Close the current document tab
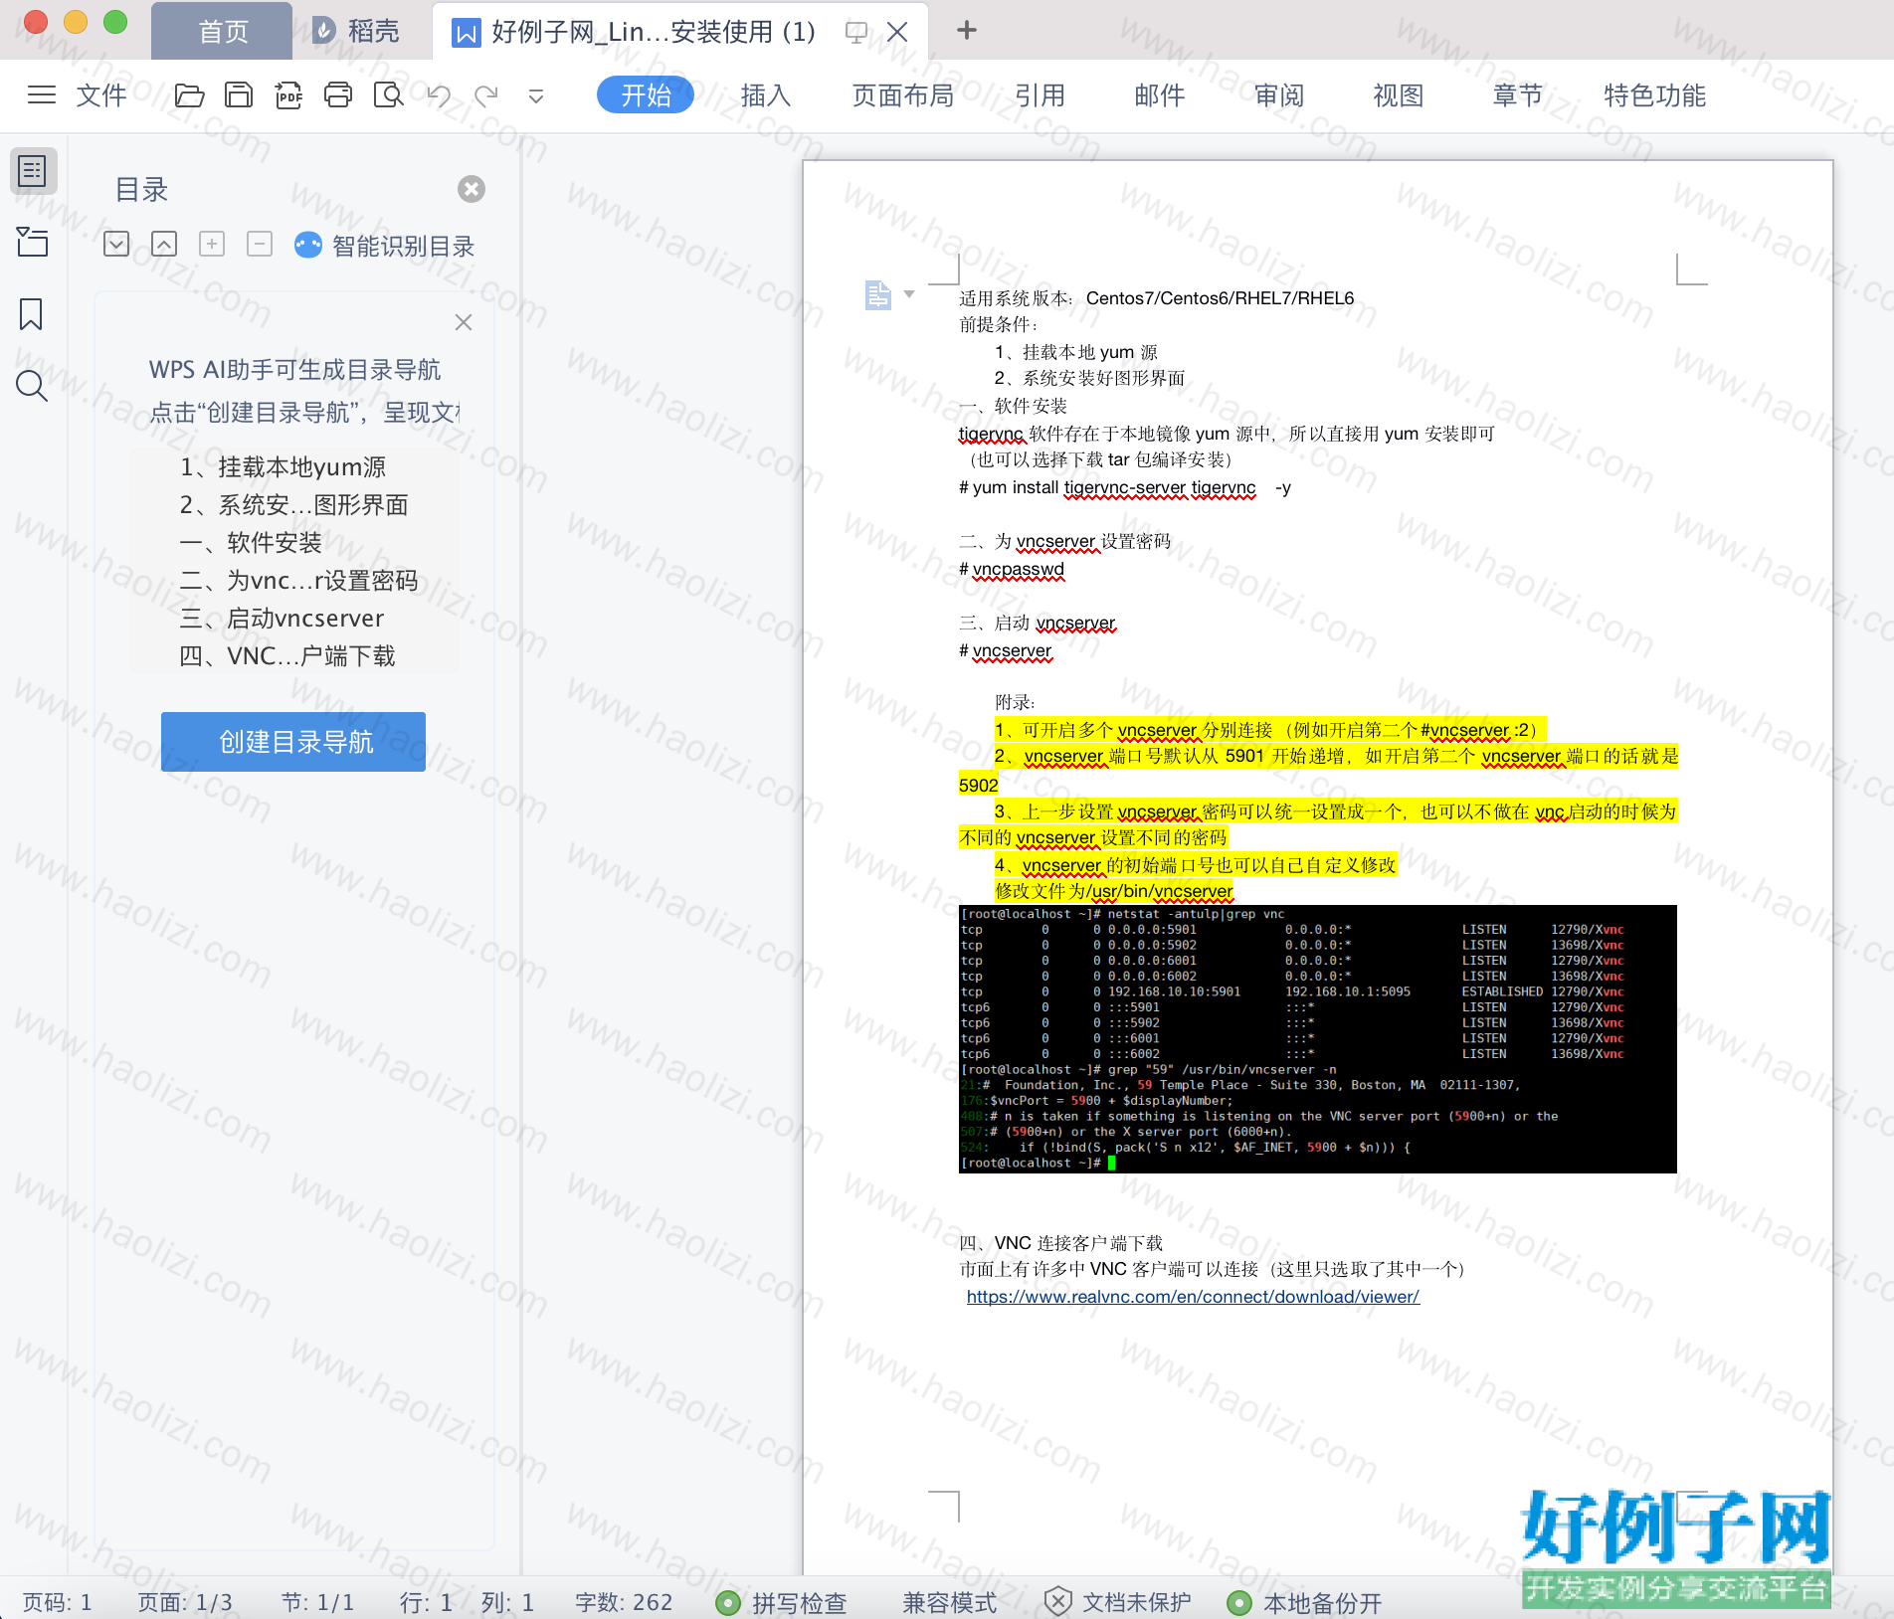The height and width of the screenshot is (1619, 1894). coord(897,32)
